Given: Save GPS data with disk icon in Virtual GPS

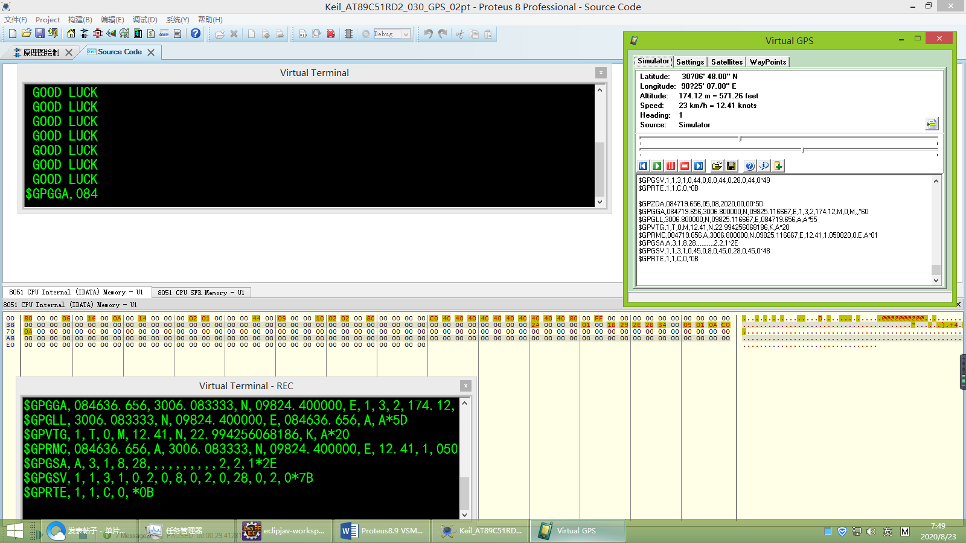Looking at the screenshot, I should tap(731, 166).
